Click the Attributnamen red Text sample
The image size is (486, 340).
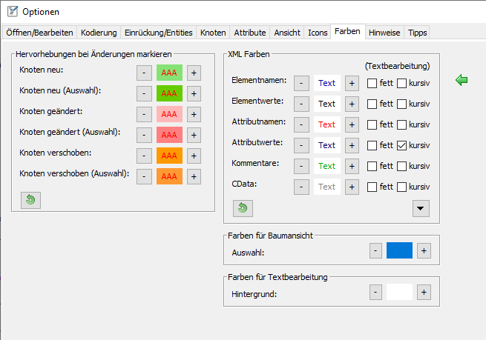tap(326, 124)
